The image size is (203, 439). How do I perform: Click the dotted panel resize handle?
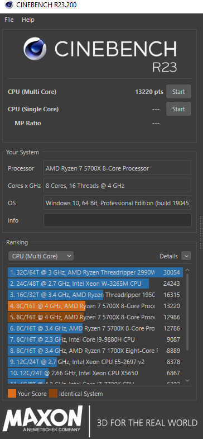(201, 233)
